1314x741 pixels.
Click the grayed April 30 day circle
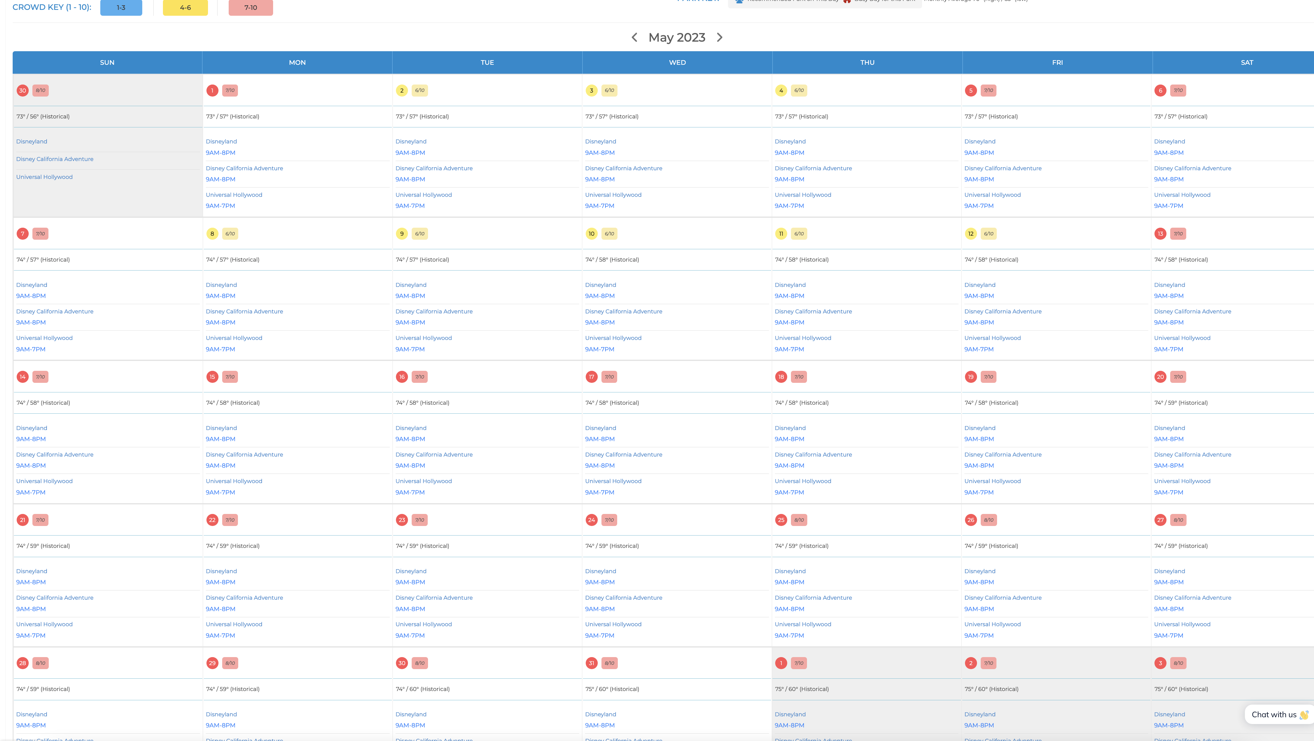[x=23, y=91]
